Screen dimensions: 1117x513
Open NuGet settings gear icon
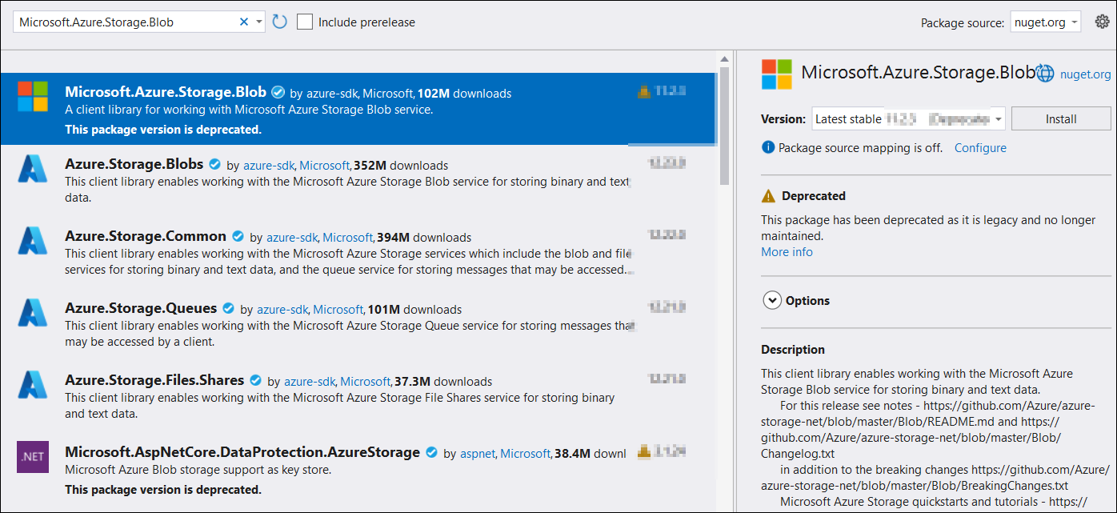pos(1102,22)
